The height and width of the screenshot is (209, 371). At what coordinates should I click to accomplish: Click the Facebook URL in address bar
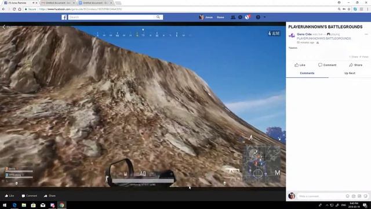pos(81,9)
